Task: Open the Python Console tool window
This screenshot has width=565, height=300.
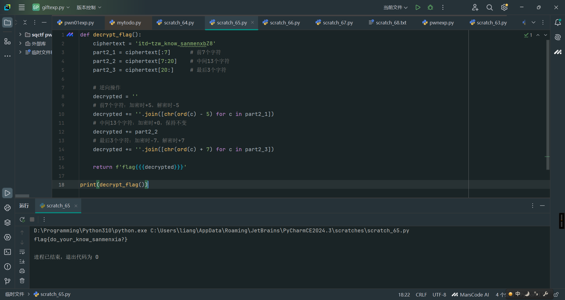Action: (x=7, y=208)
